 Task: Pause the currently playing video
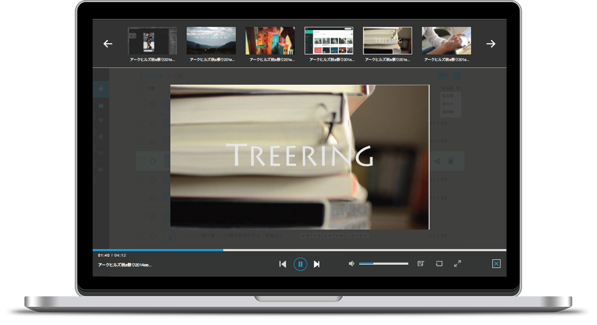click(x=300, y=264)
